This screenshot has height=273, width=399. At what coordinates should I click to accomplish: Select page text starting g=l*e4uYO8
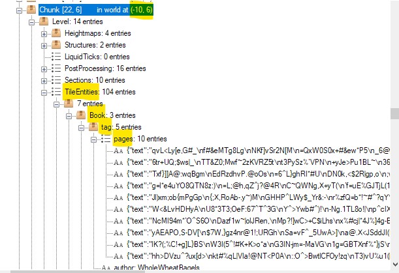[258, 186]
